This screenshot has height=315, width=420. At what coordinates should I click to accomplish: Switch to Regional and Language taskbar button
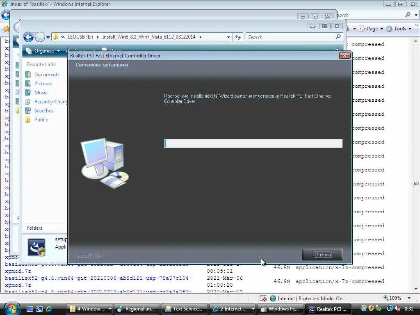pyautogui.click(x=137, y=309)
